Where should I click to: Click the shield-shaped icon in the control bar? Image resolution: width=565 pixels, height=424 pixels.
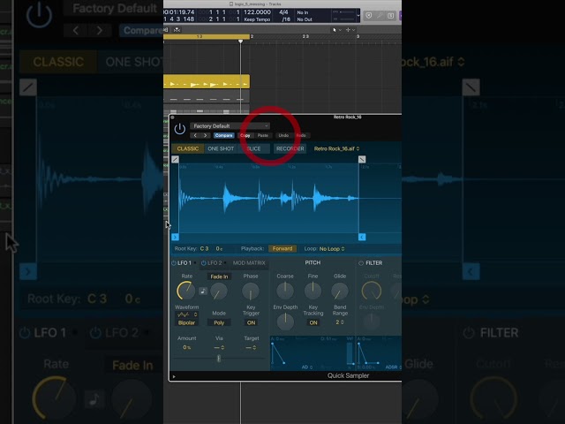tap(369, 16)
